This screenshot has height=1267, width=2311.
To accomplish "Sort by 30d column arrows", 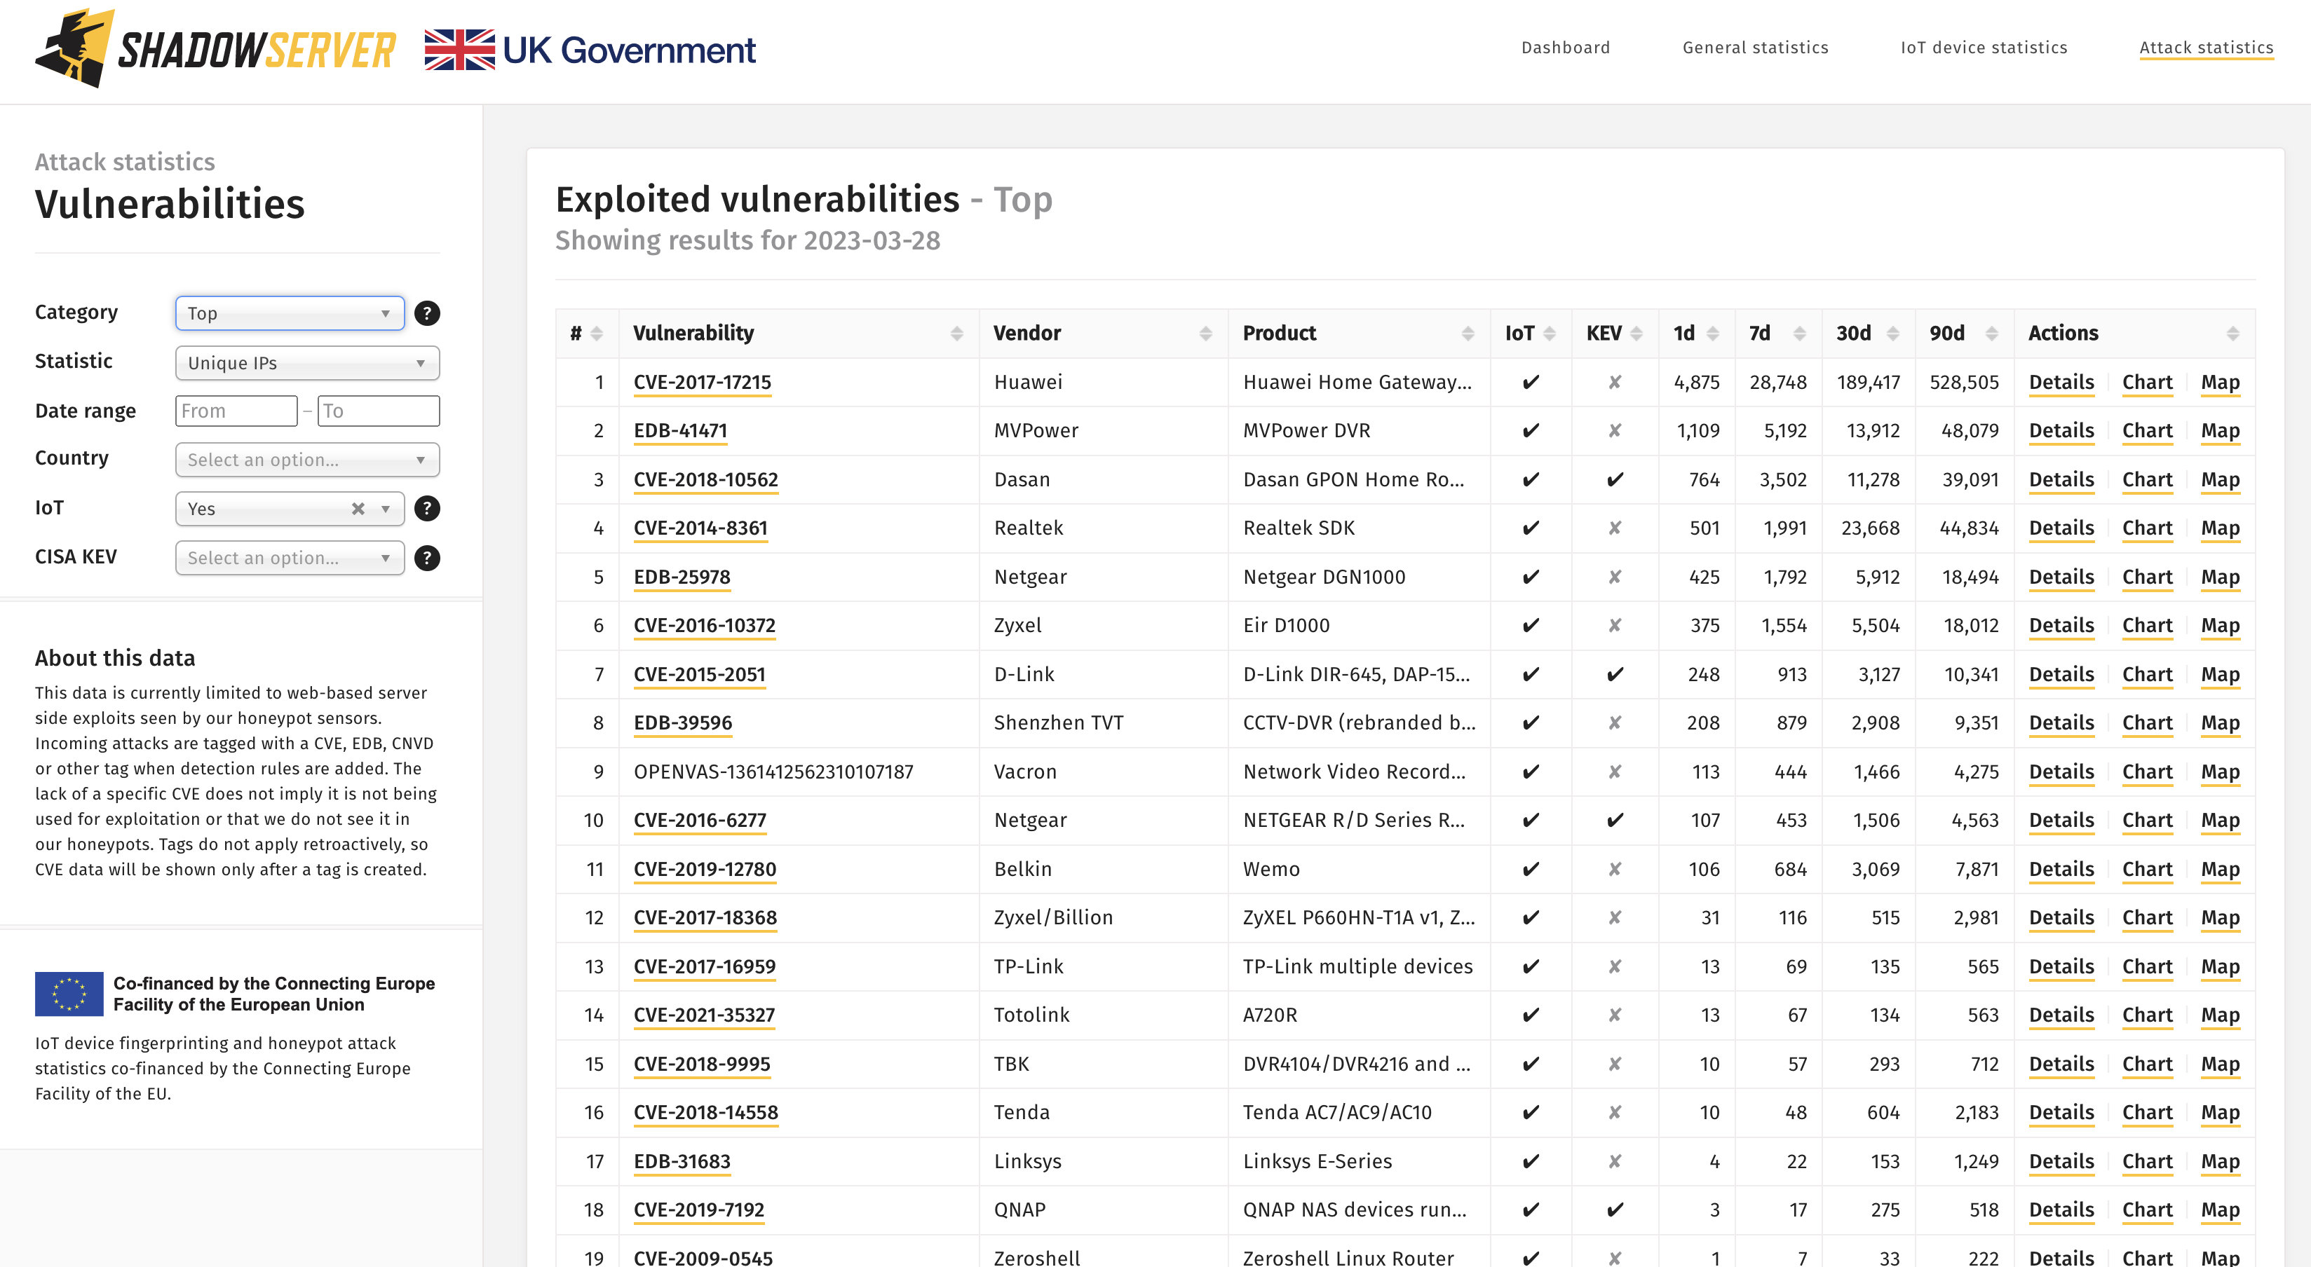I will point(1893,334).
